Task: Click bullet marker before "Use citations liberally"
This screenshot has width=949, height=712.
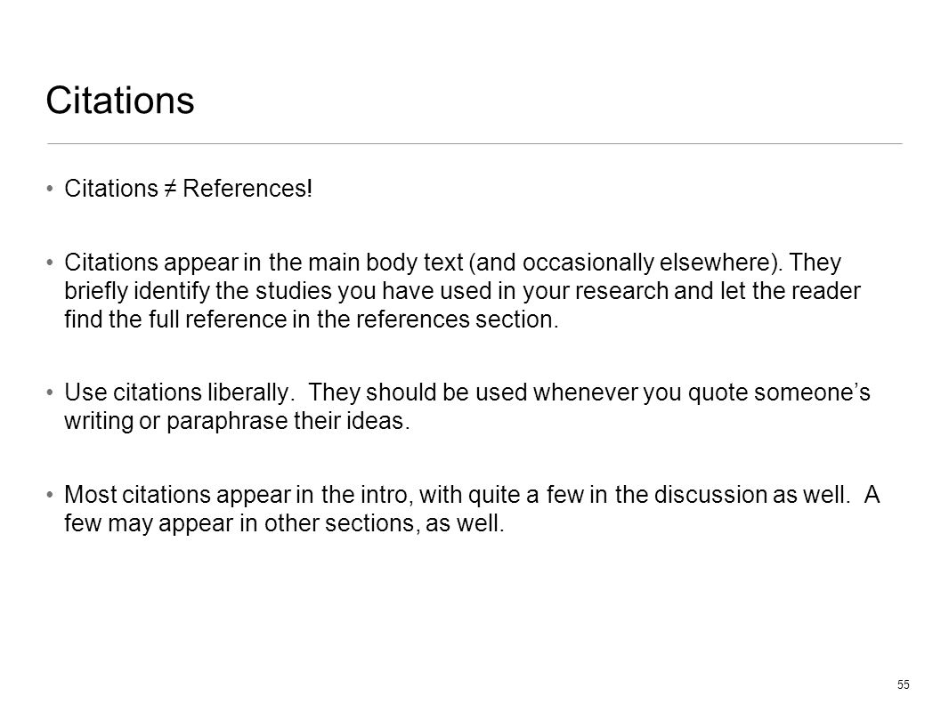Action: pyautogui.click(x=50, y=392)
